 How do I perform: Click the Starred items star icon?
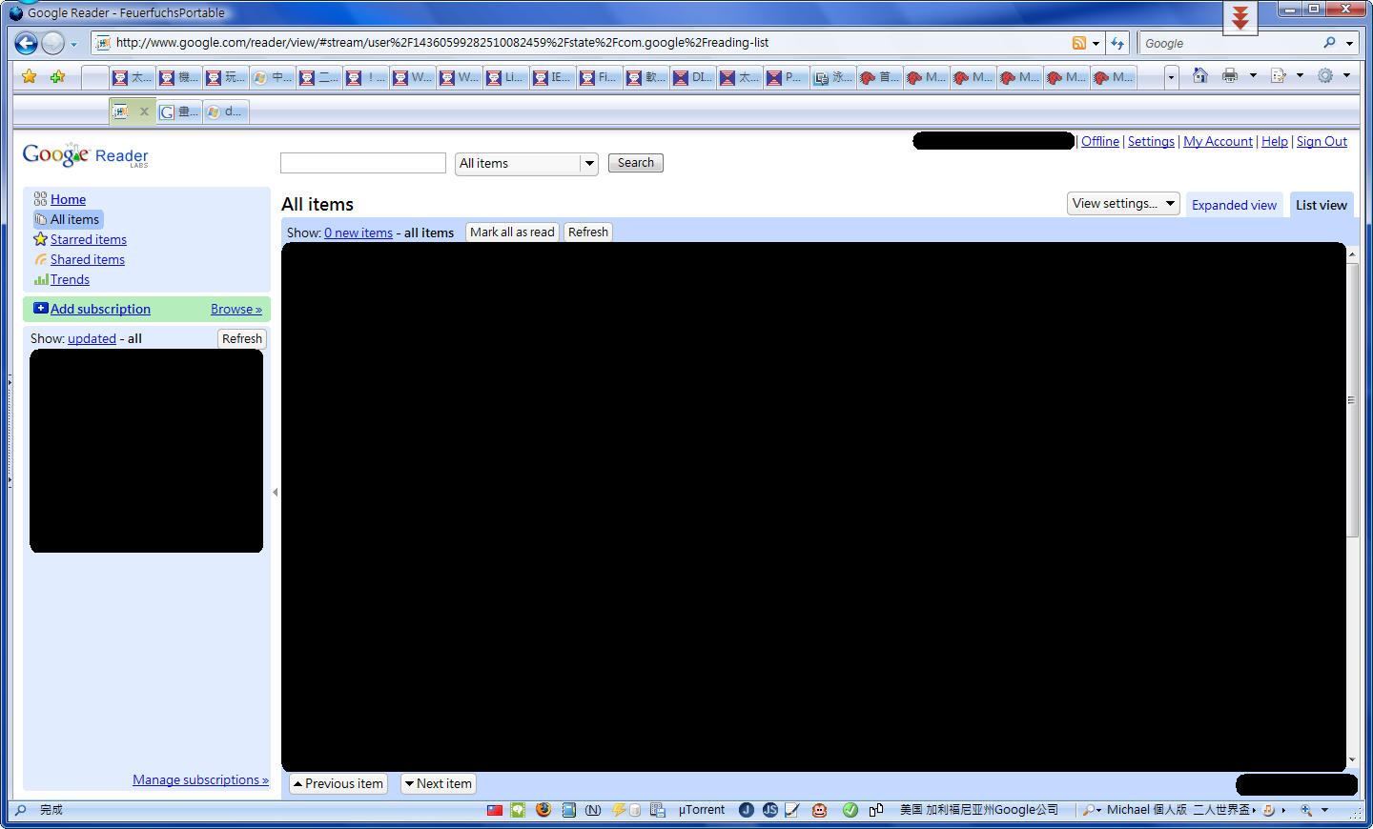tap(40, 239)
